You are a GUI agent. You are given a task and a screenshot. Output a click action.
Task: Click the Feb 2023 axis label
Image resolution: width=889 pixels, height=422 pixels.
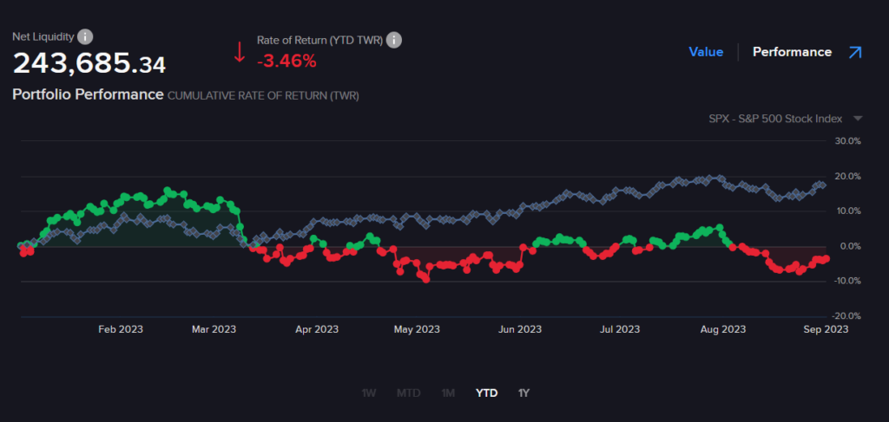tap(121, 329)
